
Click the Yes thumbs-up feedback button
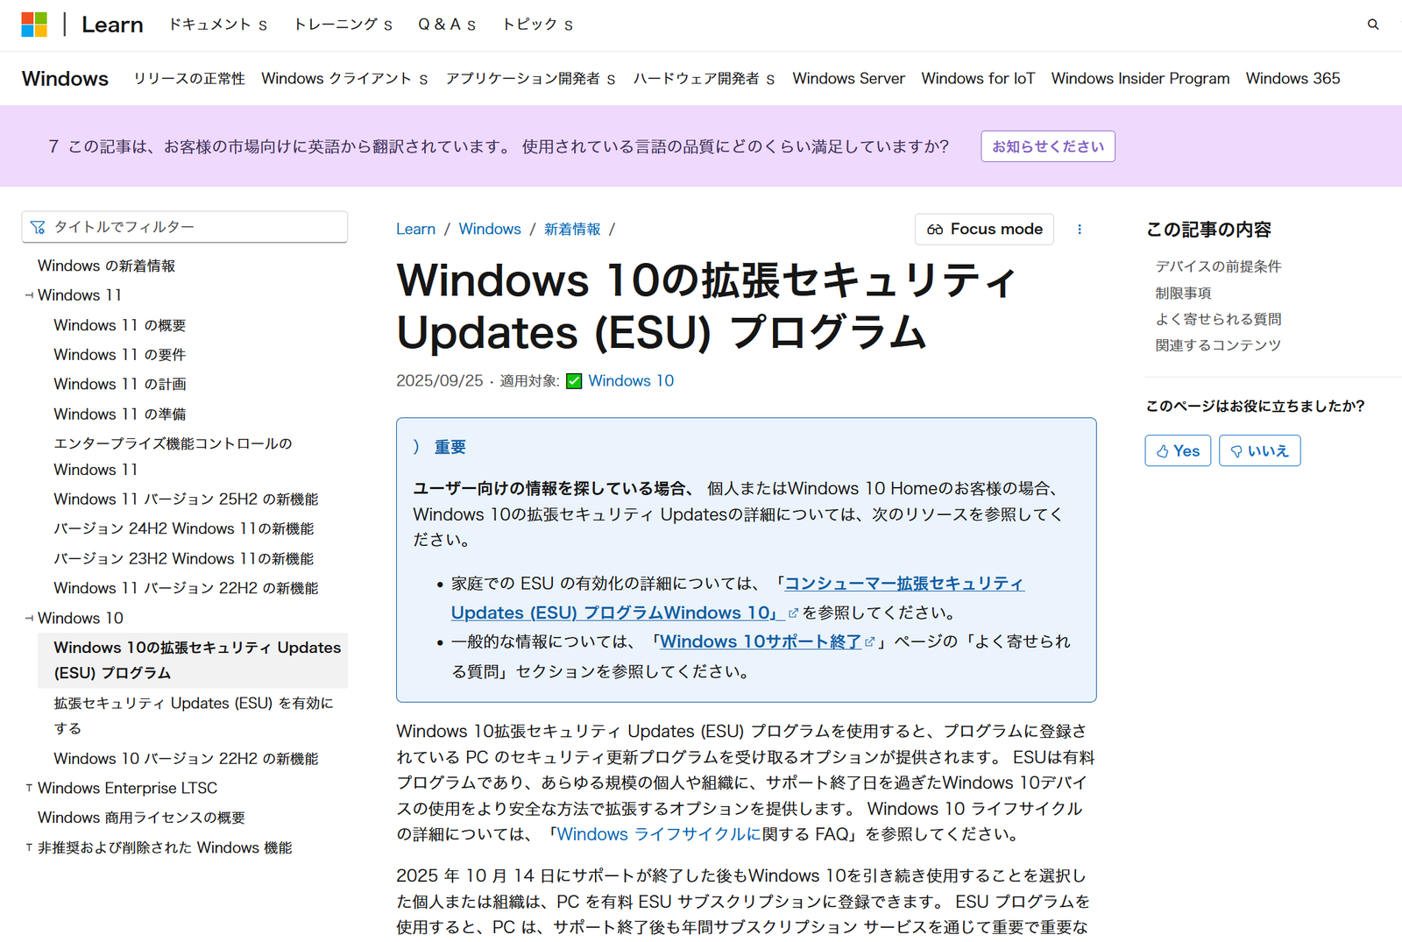(x=1177, y=450)
